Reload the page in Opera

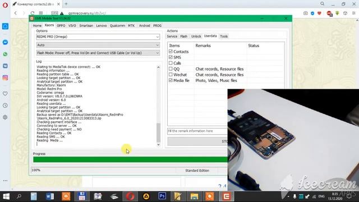(33, 13)
